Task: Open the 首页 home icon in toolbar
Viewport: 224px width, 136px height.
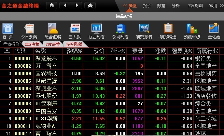Action: coord(8,28)
